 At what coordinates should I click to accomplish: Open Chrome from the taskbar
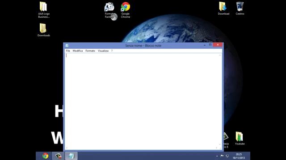(46, 156)
